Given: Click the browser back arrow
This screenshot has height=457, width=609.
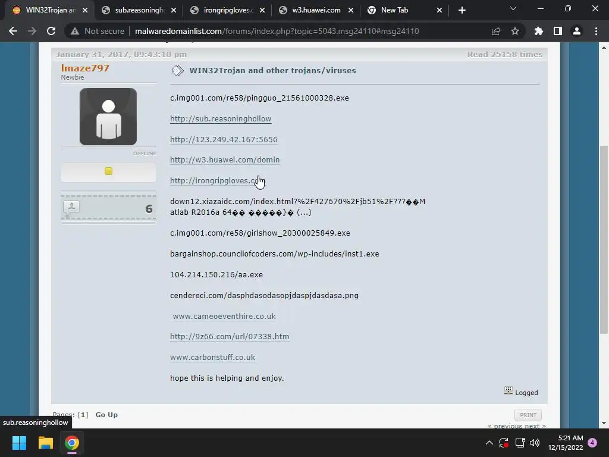Looking at the screenshot, I should tap(13, 31).
